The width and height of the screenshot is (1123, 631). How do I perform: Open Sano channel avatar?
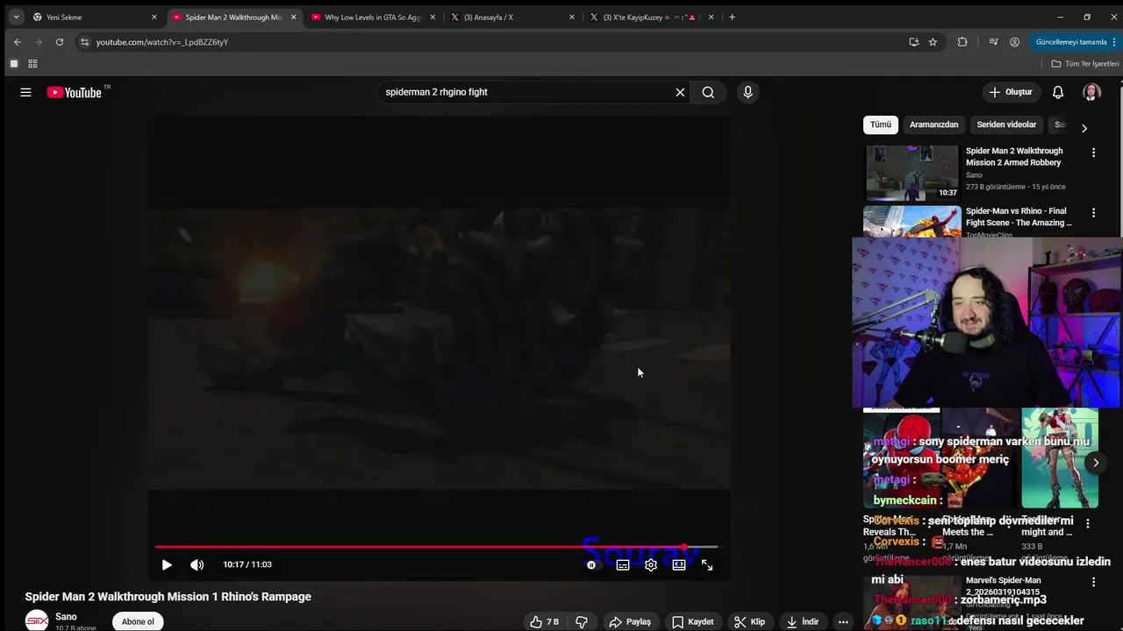37,620
